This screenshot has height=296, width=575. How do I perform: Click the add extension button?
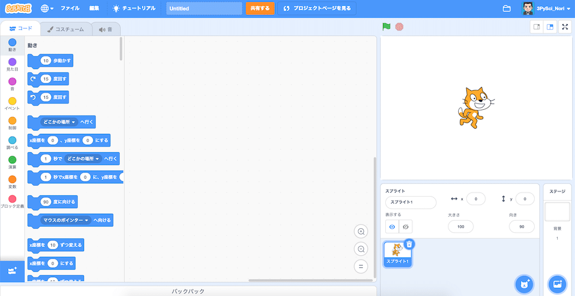tap(12, 271)
